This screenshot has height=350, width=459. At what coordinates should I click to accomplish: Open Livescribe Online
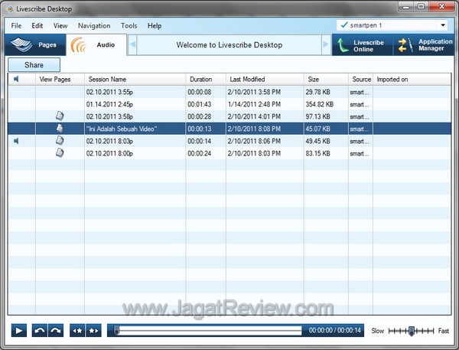coord(360,45)
